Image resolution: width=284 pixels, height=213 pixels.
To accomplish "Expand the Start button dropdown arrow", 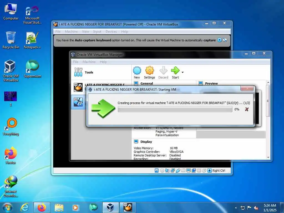I will pyautogui.click(x=182, y=72).
